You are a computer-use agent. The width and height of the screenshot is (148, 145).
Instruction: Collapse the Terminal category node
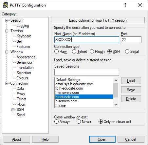click(x=7, y=31)
